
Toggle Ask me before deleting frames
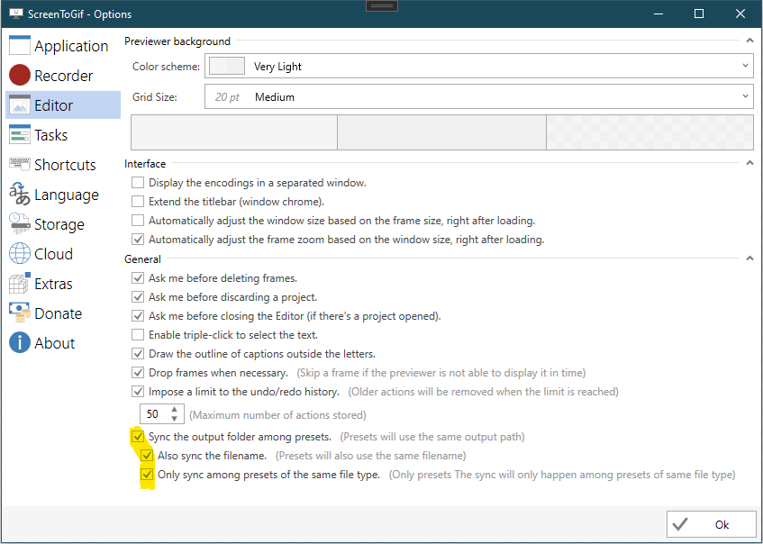pyautogui.click(x=138, y=277)
